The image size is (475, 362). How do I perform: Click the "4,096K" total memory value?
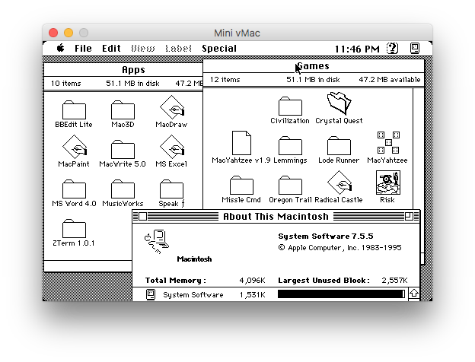coord(253,281)
